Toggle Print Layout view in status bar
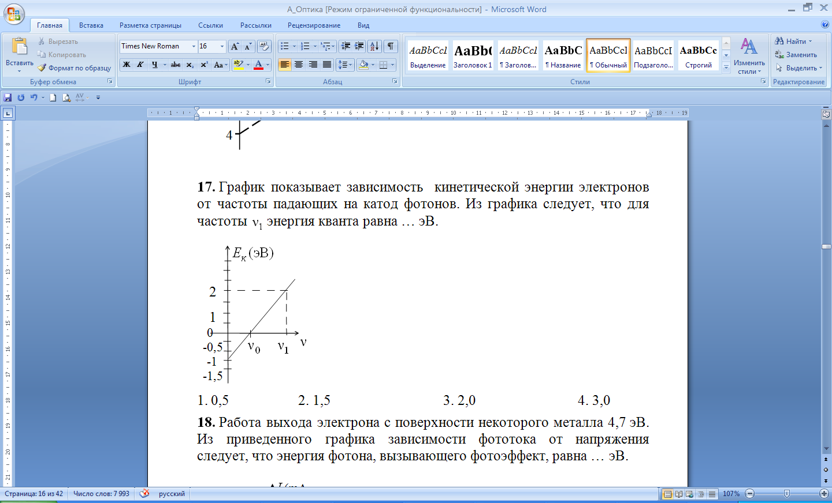The image size is (832, 503). pyautogui.click(x=668, y=494)
